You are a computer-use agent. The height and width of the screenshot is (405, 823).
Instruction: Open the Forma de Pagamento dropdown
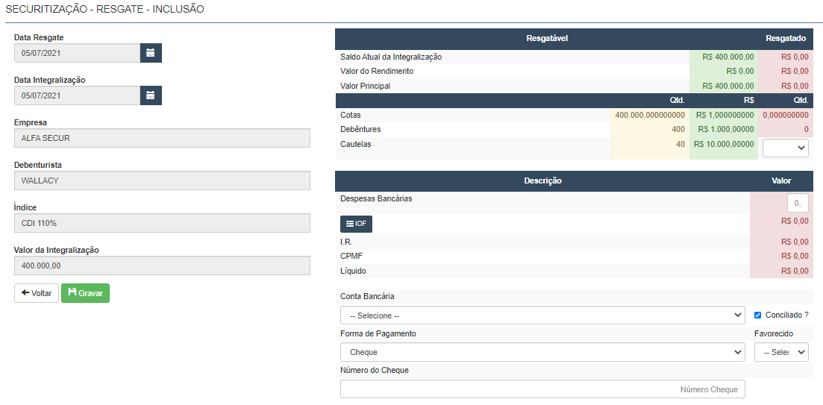(x=542, y=352)
